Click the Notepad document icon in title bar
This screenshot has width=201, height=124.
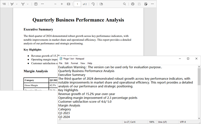click(x=61, y=59)
